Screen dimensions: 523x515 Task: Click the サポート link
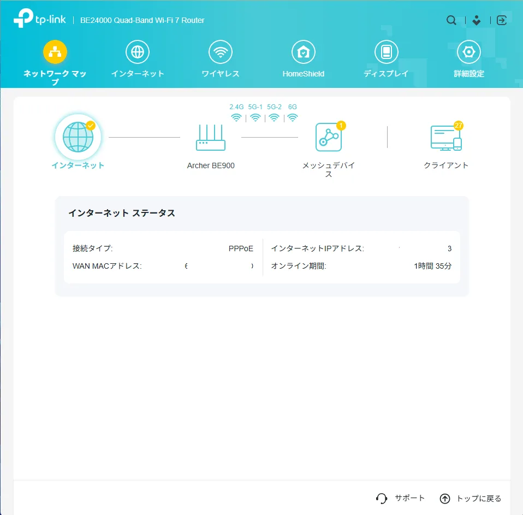410,498
